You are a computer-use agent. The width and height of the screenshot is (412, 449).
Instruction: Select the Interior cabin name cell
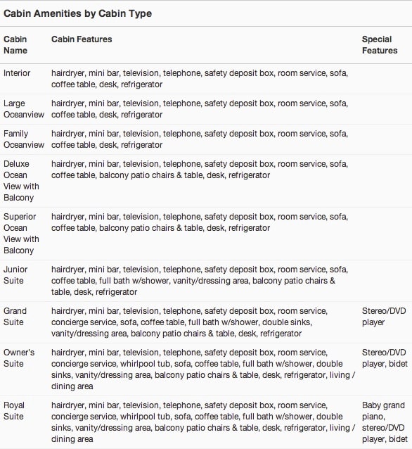click(17, 73)
